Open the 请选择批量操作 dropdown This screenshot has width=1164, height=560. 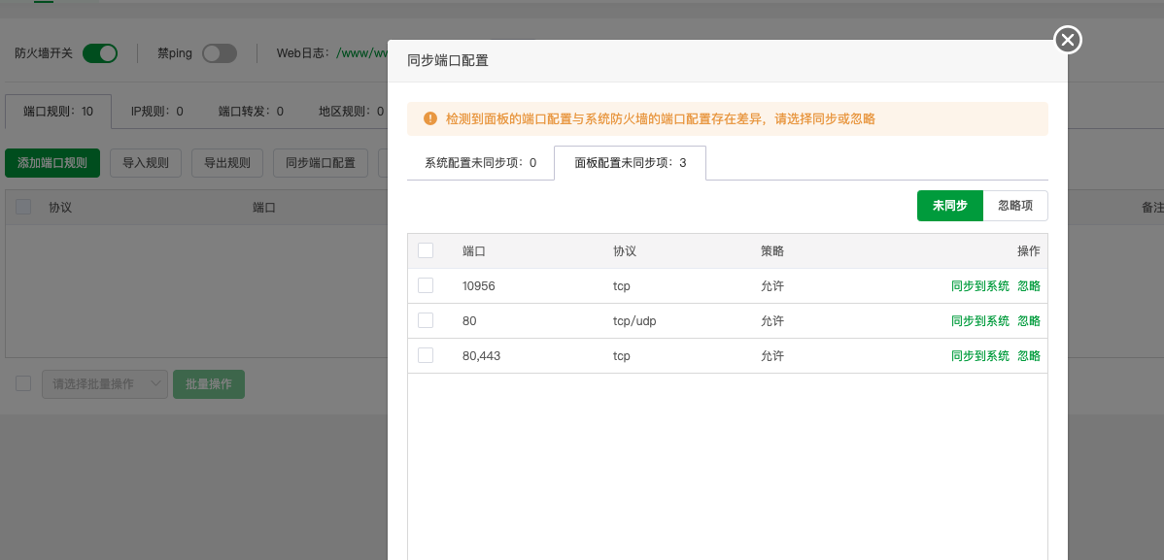(105, 383)
